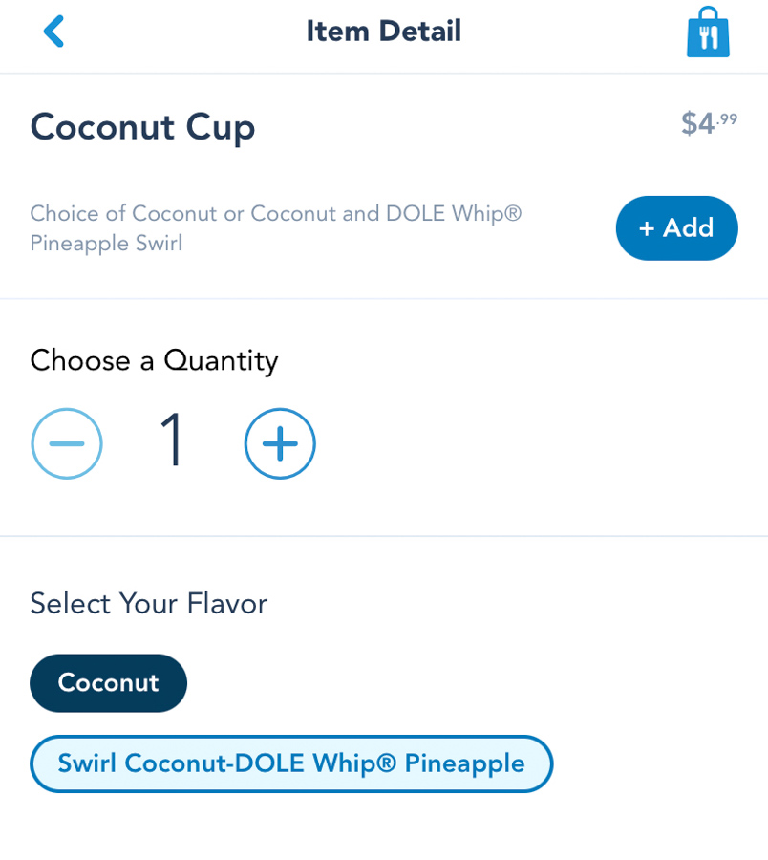Image resolution: width=768 pixels, height=860 pixels.
Task: Open the food order bag icon
Action: click(708, 32)
